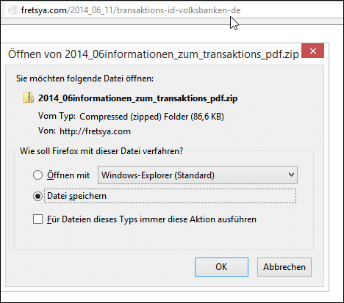Click the globe site identity icon
Image resolution: width=344 pixels, height=303 pixels.
(x=13, y=10)
